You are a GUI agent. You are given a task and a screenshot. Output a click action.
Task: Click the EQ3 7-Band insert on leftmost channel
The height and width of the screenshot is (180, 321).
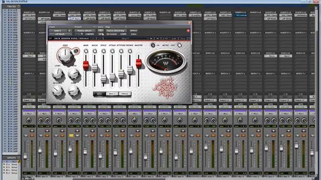click(29, 15)
